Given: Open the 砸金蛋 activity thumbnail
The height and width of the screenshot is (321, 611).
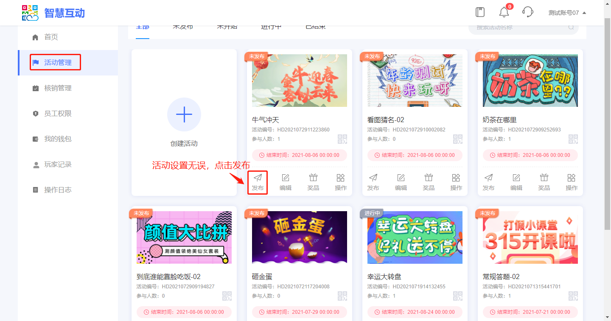Looking at the screenshot, I should pos(300,237).
